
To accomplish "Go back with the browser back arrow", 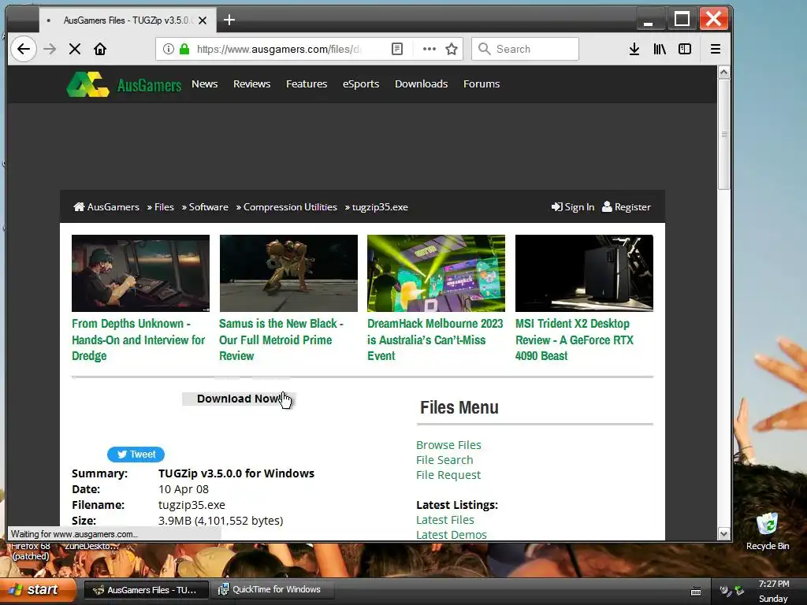I will point(23,49).
